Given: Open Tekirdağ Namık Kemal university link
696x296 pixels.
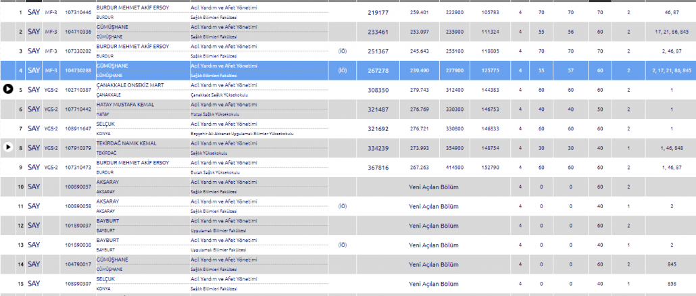Looking at the screenshot, I should click(x=129, y=143).
